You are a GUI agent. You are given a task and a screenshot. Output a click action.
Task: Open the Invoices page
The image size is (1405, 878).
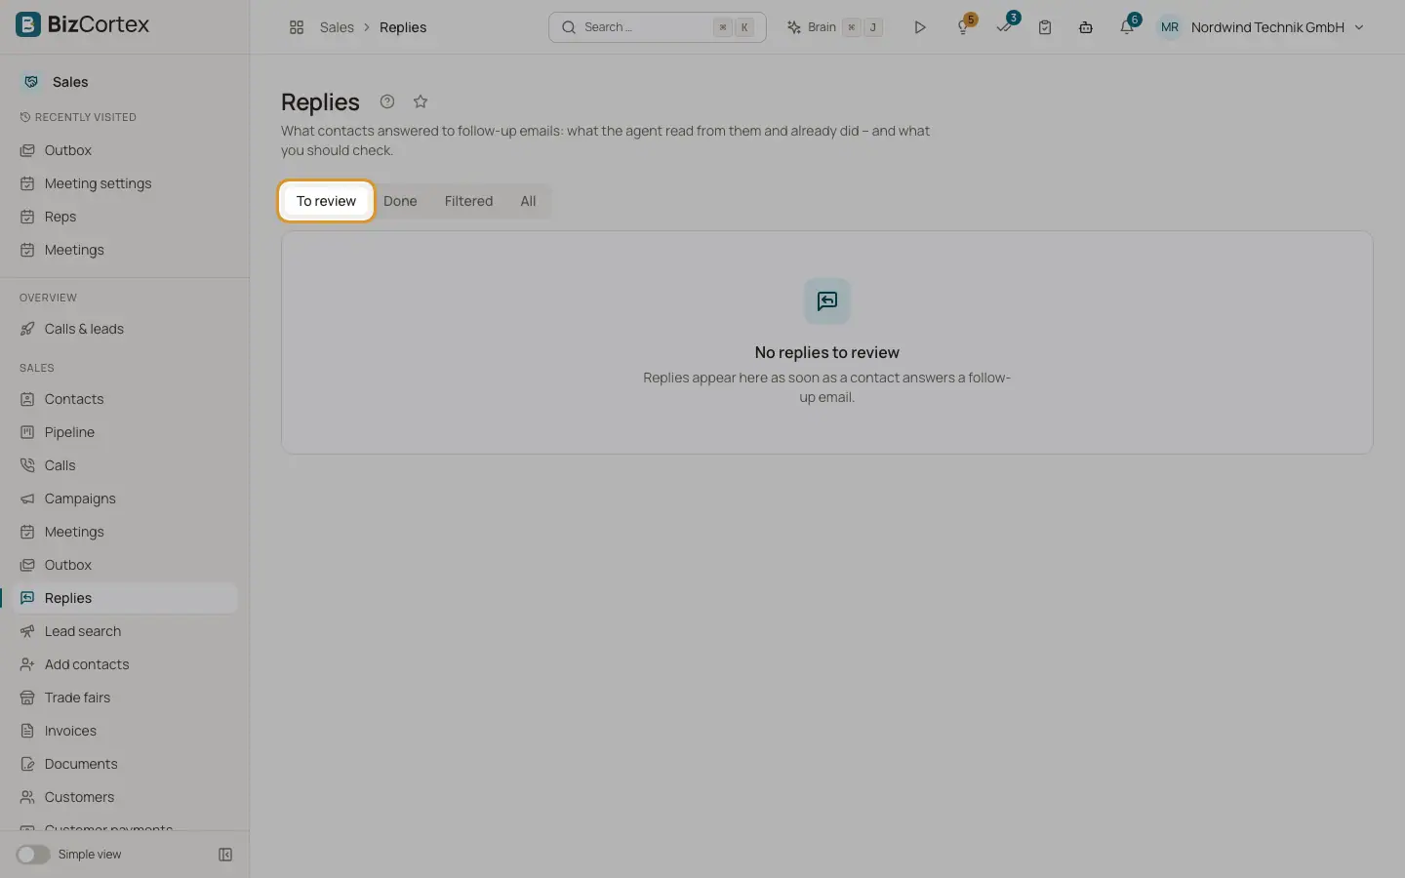pos(125,731)
